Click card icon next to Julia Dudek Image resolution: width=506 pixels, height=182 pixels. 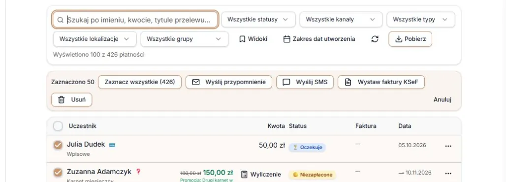tap(112, 145)
